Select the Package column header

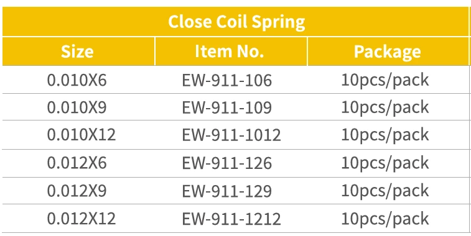[x=388, y=52]
